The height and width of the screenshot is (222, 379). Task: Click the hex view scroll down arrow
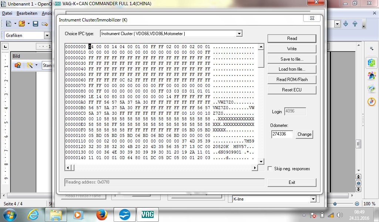coord(261,161)
